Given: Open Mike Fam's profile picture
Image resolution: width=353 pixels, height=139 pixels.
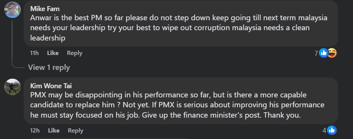Looking at the screenshot, I should tap(12, 10).
